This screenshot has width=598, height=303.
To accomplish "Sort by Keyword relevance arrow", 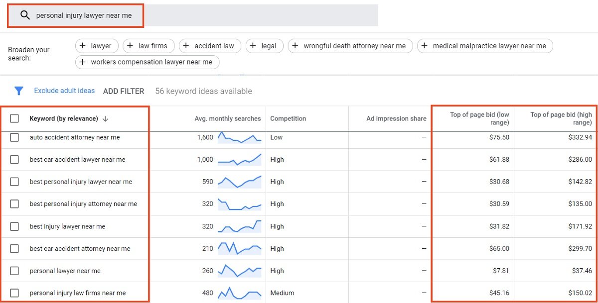I will tap(105, 118).
